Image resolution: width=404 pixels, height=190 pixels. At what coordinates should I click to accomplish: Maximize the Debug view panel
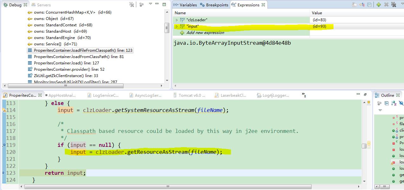tap(164, 4)
